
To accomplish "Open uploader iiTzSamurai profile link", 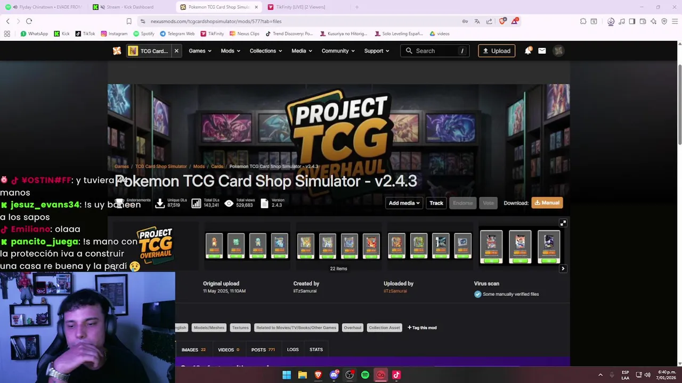I will coord(395,291).
